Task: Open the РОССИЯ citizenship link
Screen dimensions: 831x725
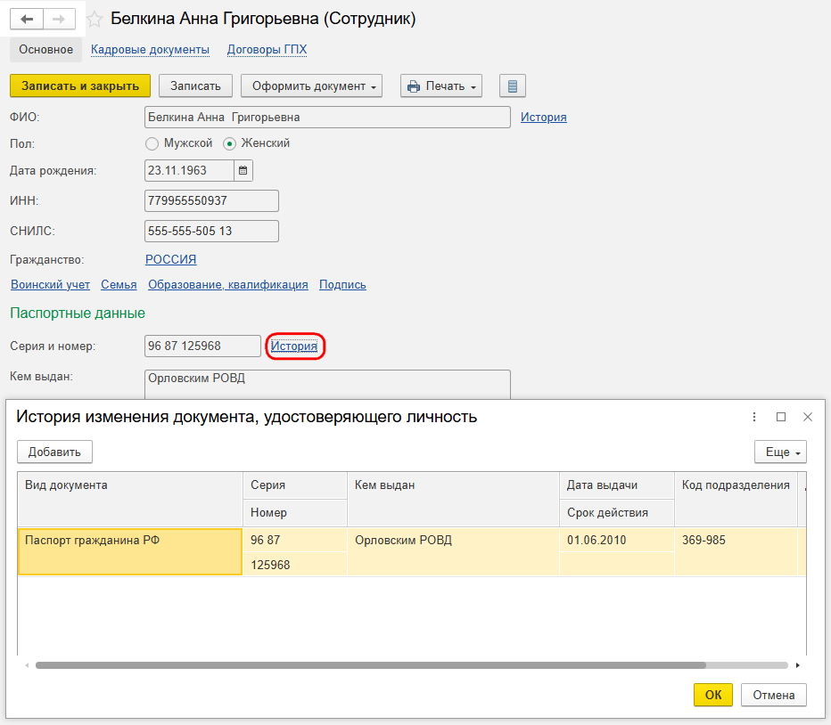Action: coord(170,259)
